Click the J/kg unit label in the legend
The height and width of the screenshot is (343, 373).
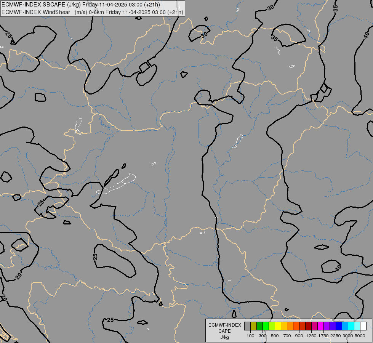tap(224, 338)
